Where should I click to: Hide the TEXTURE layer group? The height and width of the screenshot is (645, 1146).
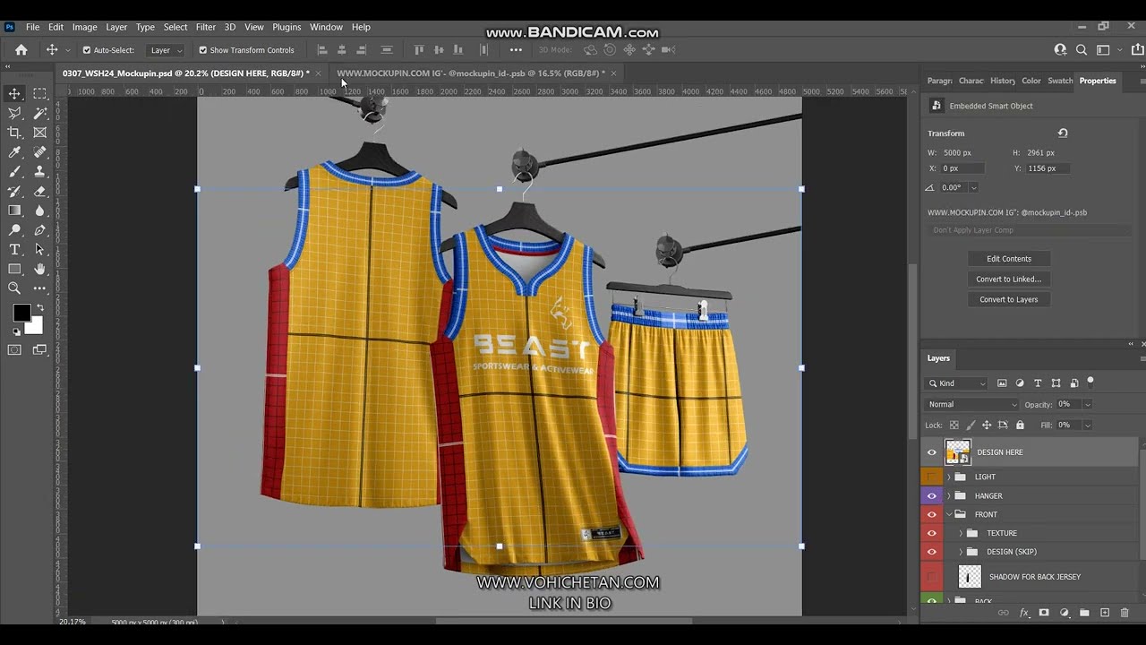pos(931,533)
